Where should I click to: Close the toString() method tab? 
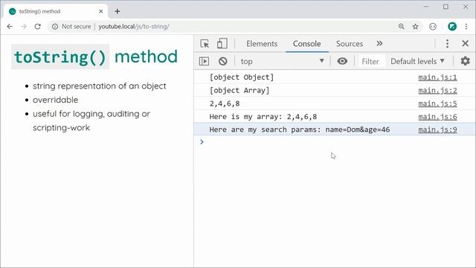101,12
